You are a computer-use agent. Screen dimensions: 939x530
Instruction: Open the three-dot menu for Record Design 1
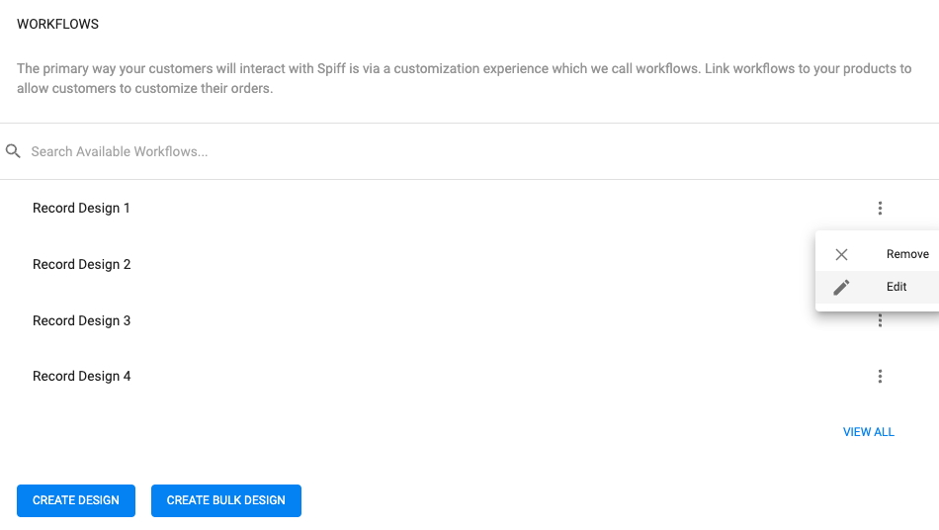pyautogui.click(x=880, y=208)
